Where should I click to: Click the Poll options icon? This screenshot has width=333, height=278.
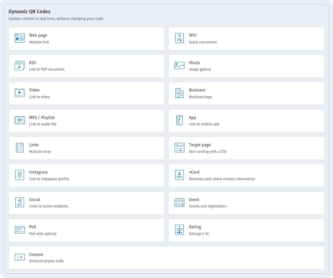pyautogui.click(x=20, y=230)
